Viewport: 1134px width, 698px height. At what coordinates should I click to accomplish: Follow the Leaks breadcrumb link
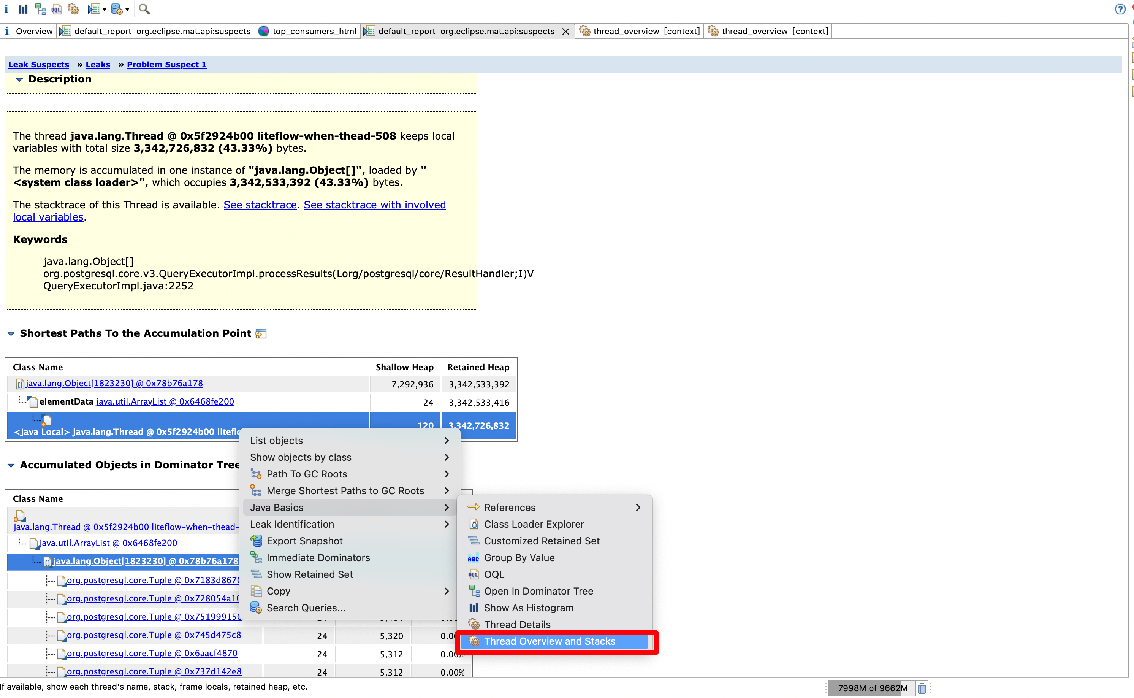click(98, 65)
